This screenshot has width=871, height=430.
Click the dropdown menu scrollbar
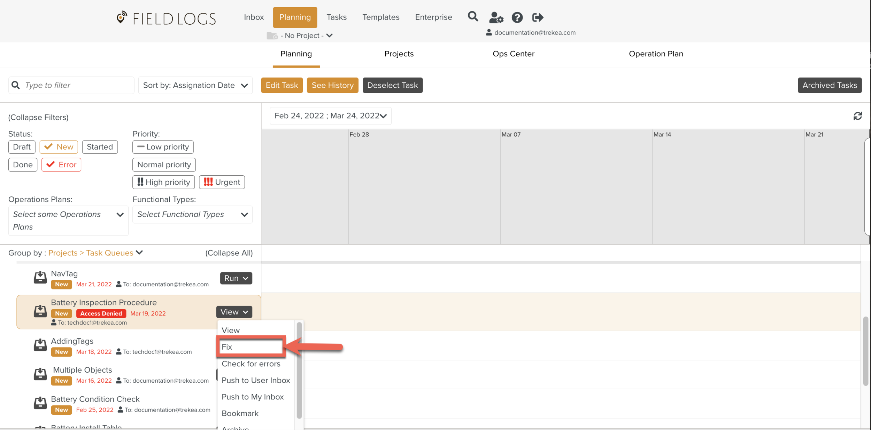pos(299,370)
